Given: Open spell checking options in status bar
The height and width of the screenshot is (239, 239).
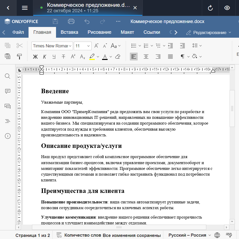Looking at the screenshot, I should click(x=229, y=235).
